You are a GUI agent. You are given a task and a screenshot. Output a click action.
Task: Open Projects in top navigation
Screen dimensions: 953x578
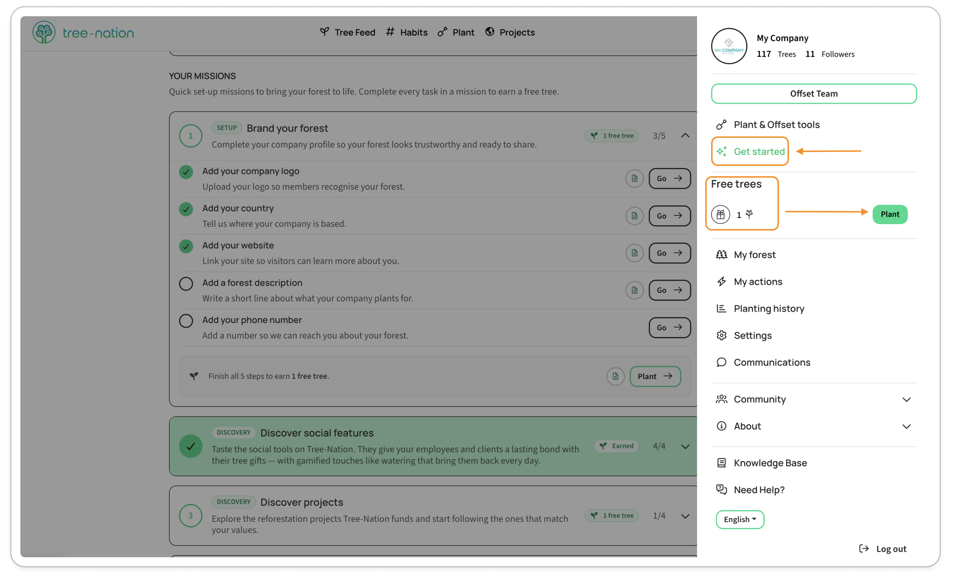point(510,32)
